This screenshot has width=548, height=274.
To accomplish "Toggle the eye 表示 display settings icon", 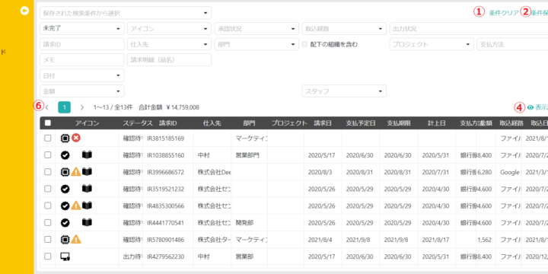I will coord(530,107).
